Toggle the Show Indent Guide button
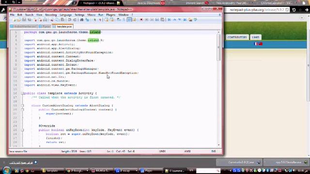Screen dimensions: 310x174 point(129,20)
